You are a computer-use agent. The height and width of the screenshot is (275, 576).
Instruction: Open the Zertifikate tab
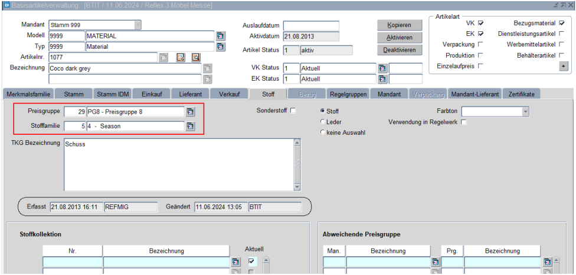[x=521, y=94]
